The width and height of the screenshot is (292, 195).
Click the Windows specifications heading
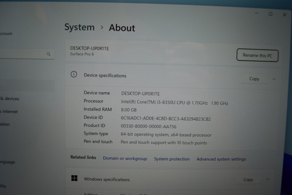[107, 179]
